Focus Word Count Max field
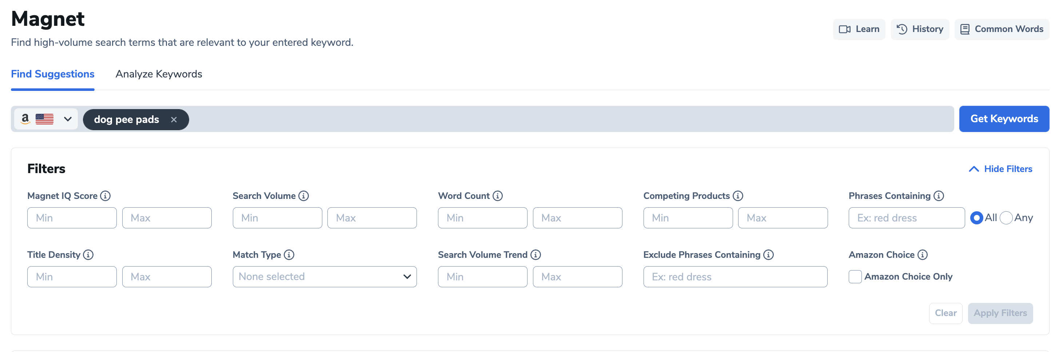Viewport: 1063px width, 352px height. pos(577,218)
